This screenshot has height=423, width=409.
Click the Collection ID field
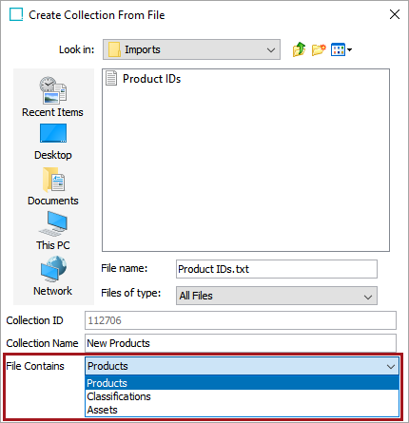coord(241,320)
